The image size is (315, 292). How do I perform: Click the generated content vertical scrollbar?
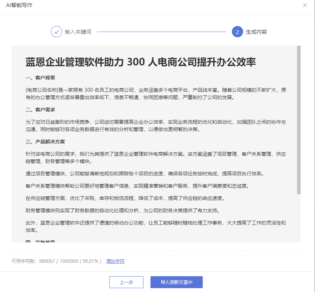click(x=299, y=119)
